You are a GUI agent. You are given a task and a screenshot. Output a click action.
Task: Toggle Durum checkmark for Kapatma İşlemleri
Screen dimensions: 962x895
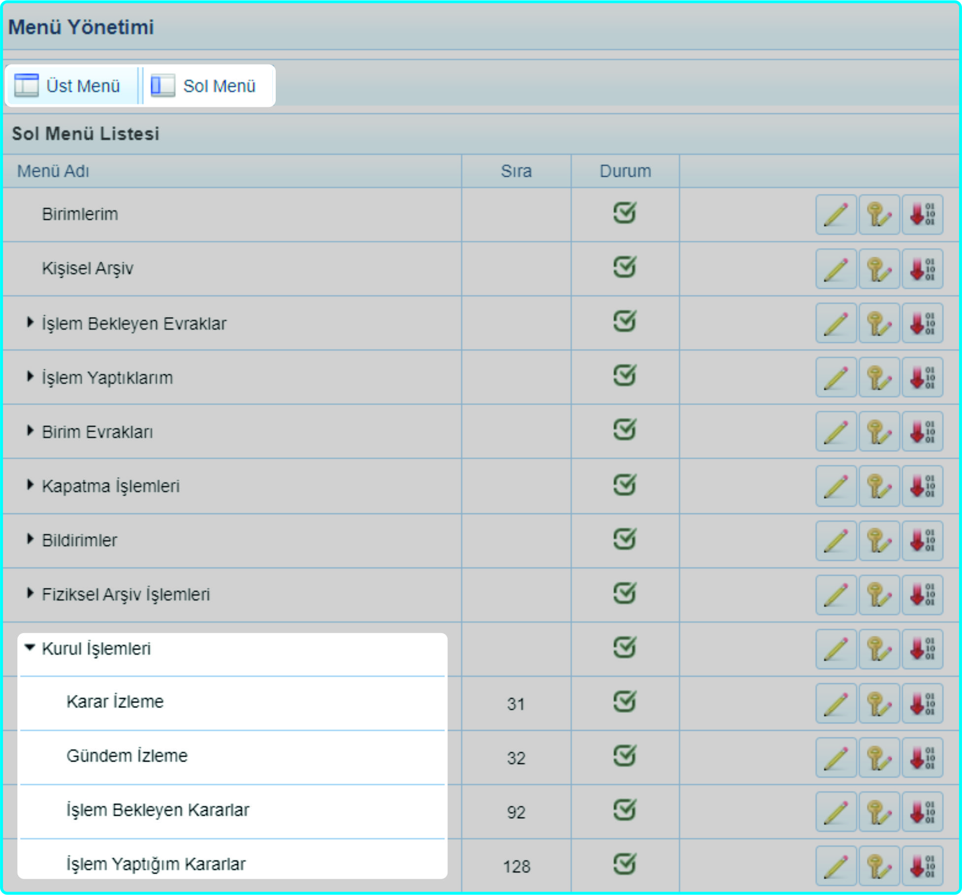click(x=624, y=485)
